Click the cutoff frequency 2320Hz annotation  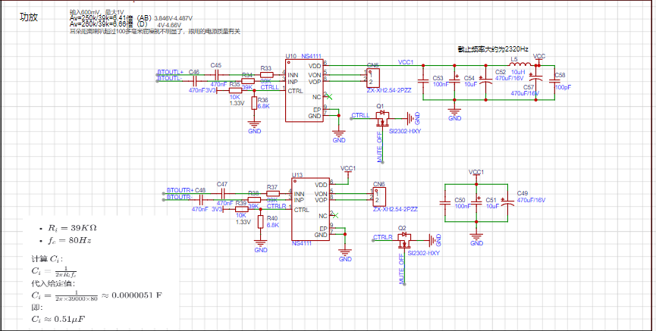(x=493, y=49)
